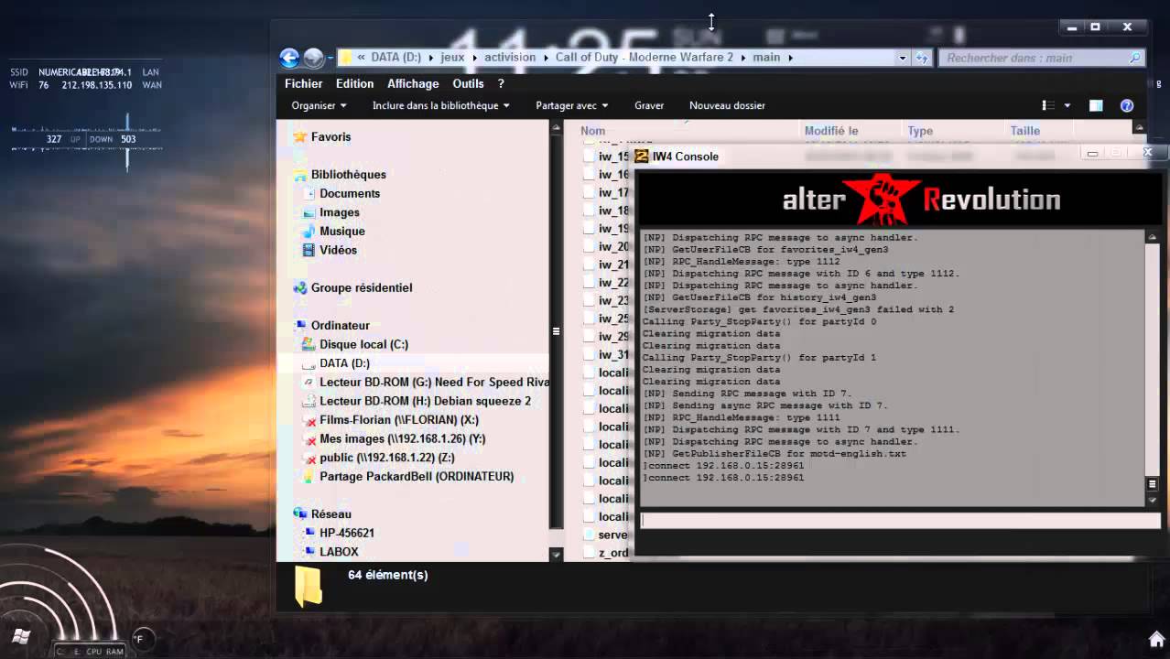Click the Explorer forward arrow button
This screenshot has height=659, width=1170.
(313, 58)
